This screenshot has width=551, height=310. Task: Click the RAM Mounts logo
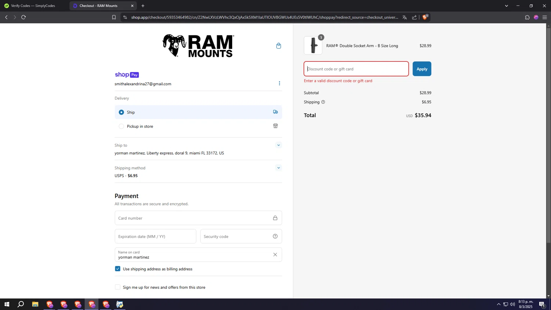[x=198, y=46]
